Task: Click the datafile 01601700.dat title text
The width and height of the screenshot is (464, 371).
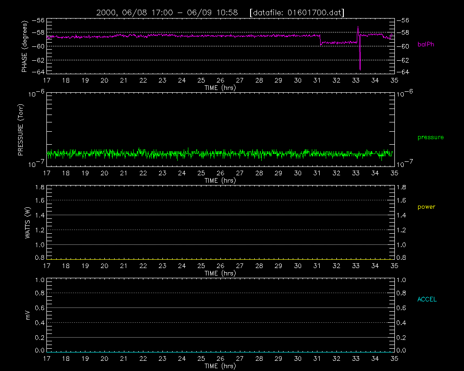Action: pyautogui.click(x=297, y=13)
